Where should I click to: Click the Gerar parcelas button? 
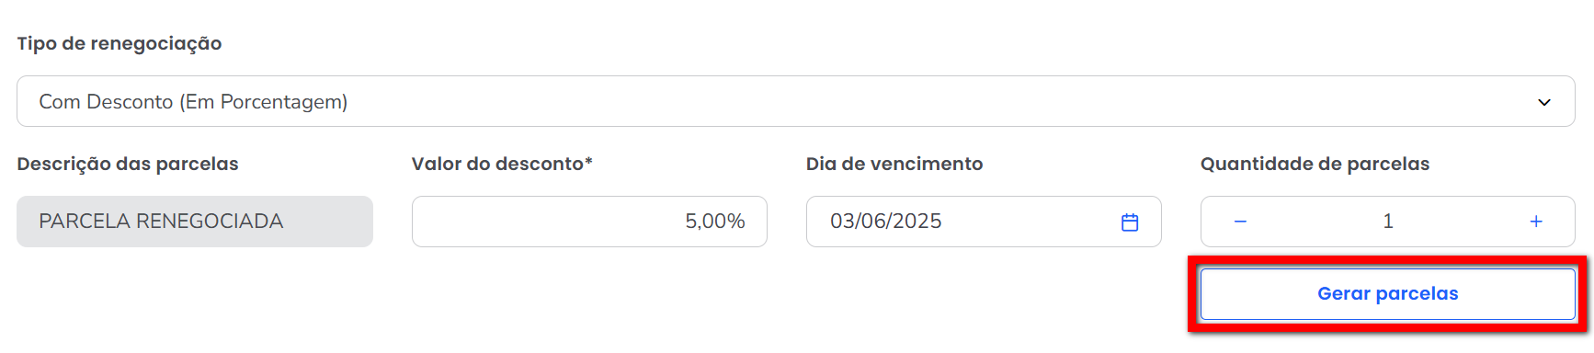[x=1388, y=294]
